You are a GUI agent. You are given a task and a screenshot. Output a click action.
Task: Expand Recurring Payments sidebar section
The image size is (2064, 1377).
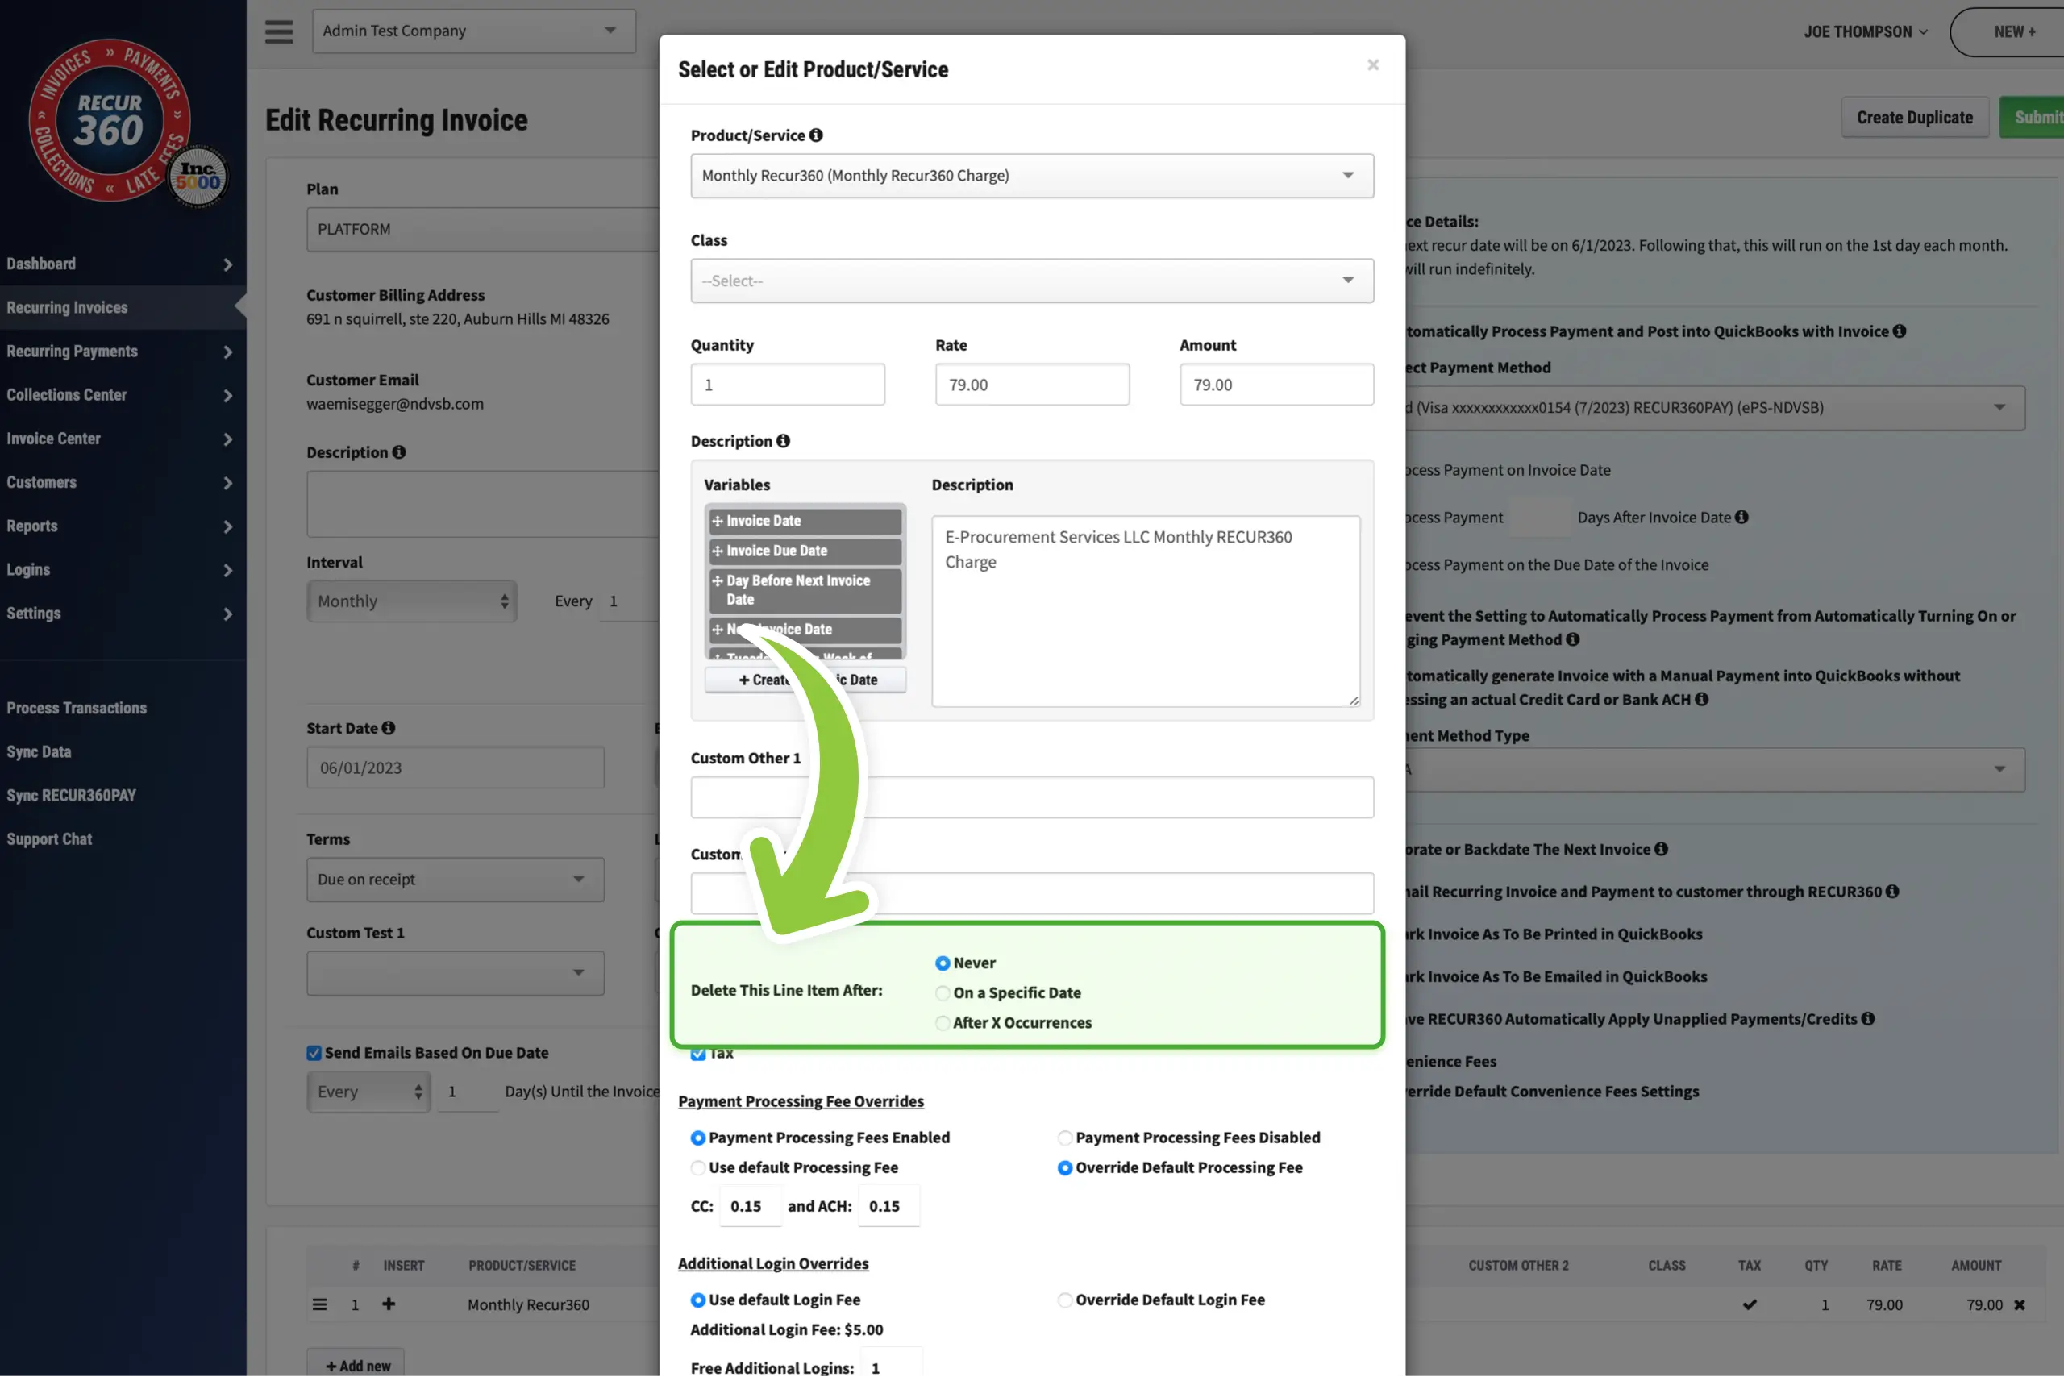[x=227, y=352]
